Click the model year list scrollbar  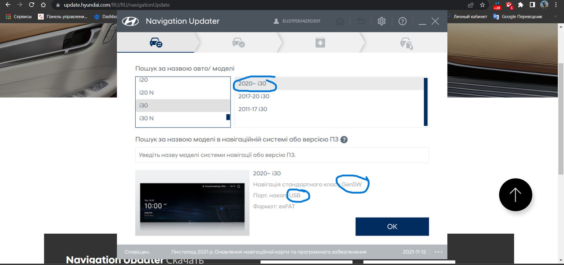[426, 102]
